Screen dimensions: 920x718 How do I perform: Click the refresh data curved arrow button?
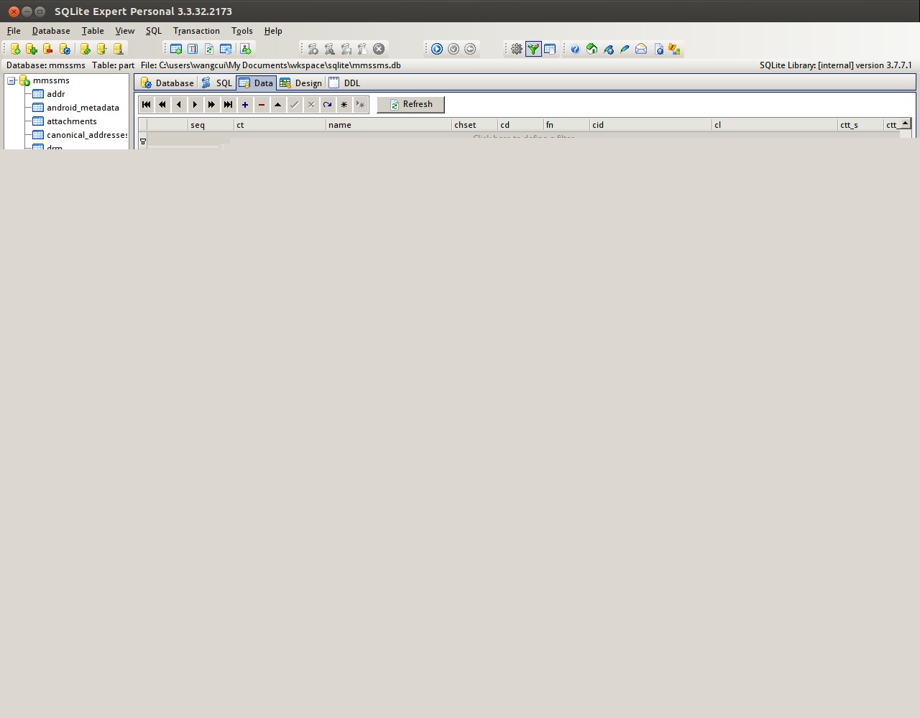click(x=328, y=105)
